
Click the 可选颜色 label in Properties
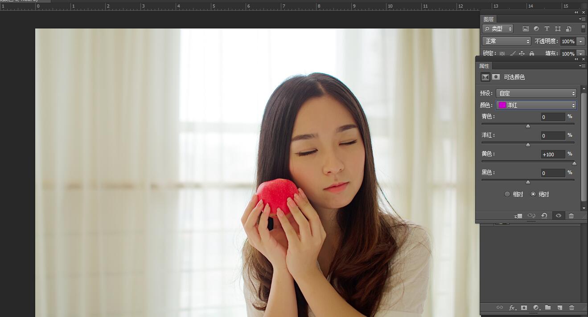tap(514, 77)
